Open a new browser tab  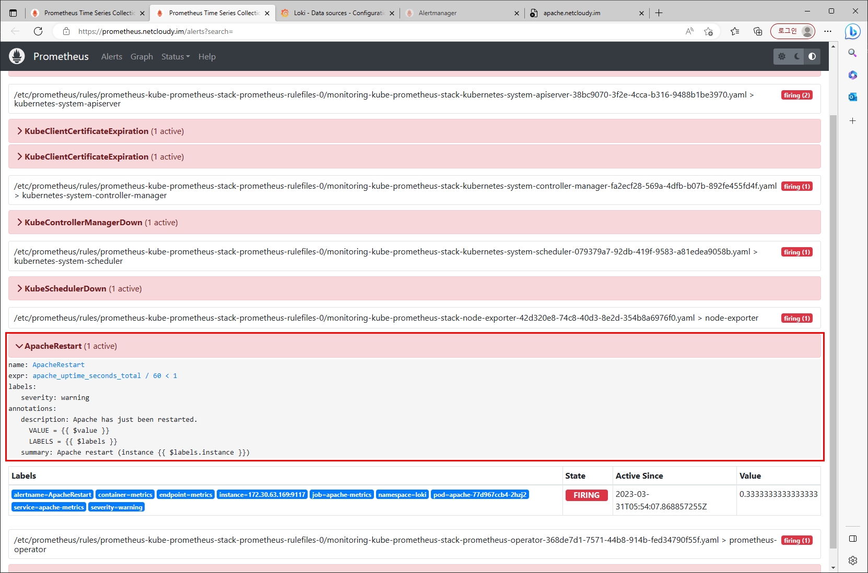(x=659, y=13)
